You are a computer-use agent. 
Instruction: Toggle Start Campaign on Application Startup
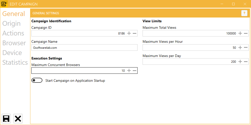click(x=37, y=80)
